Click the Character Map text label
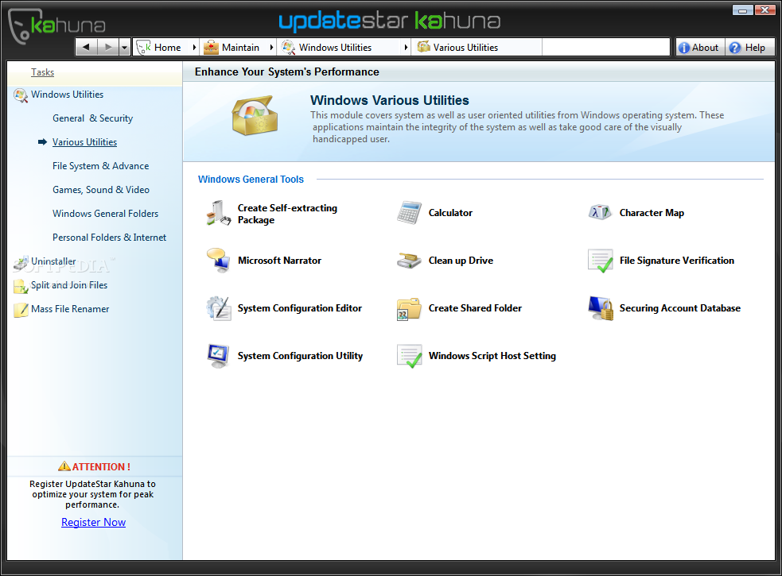Viewport: 782px width, 576px height. 652,213
